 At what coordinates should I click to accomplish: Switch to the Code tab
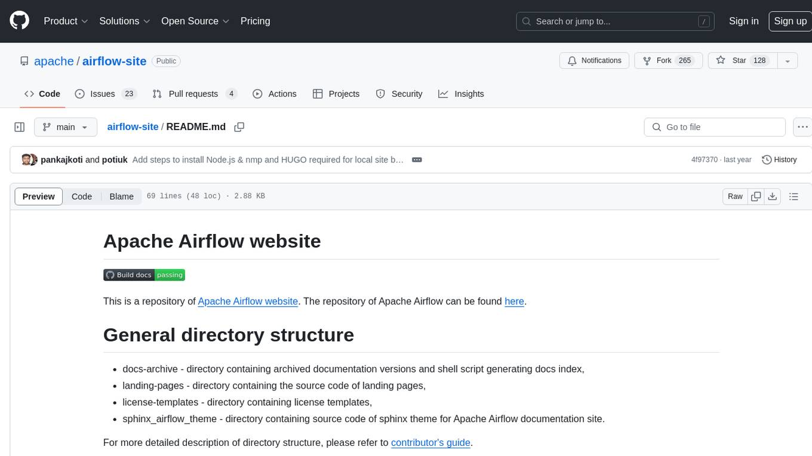click(x=42, y=94)
